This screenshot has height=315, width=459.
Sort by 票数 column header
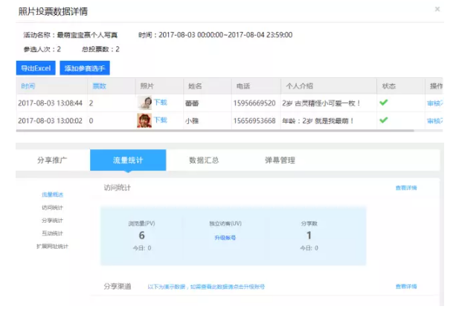click(x=99, y=86)
